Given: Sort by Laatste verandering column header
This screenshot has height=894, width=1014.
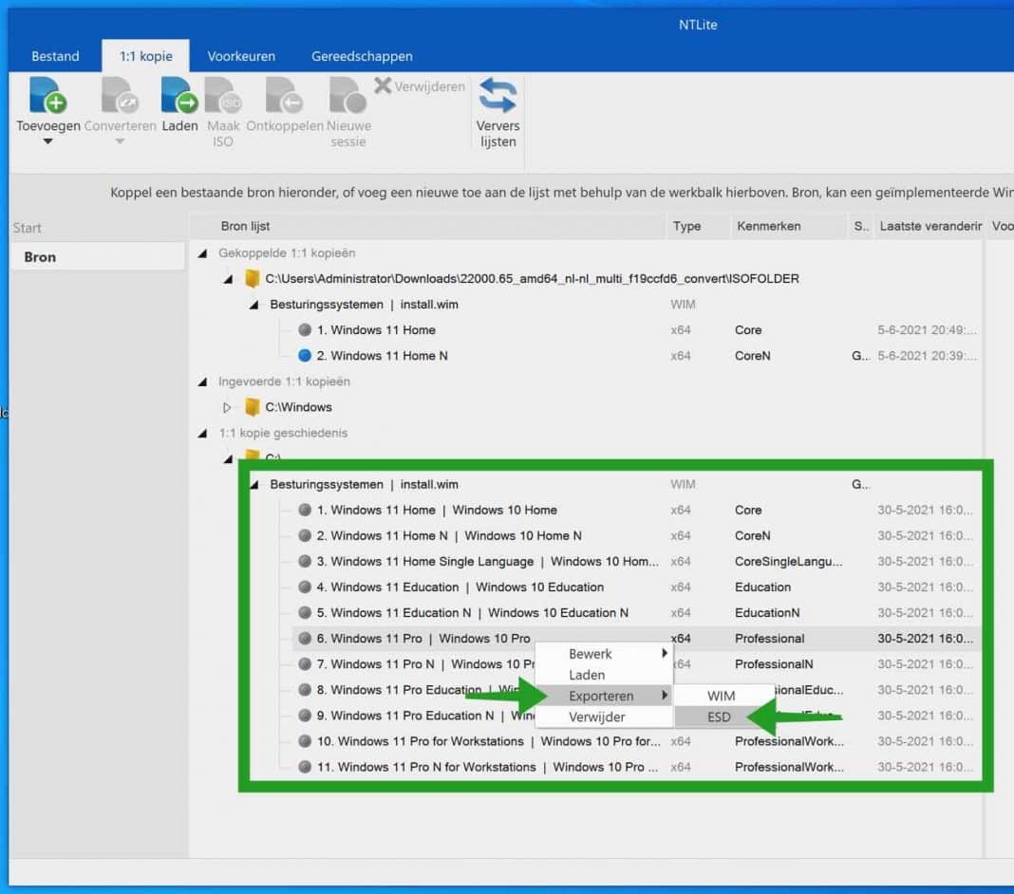Looking at the screenshot, I should (928, 226).
